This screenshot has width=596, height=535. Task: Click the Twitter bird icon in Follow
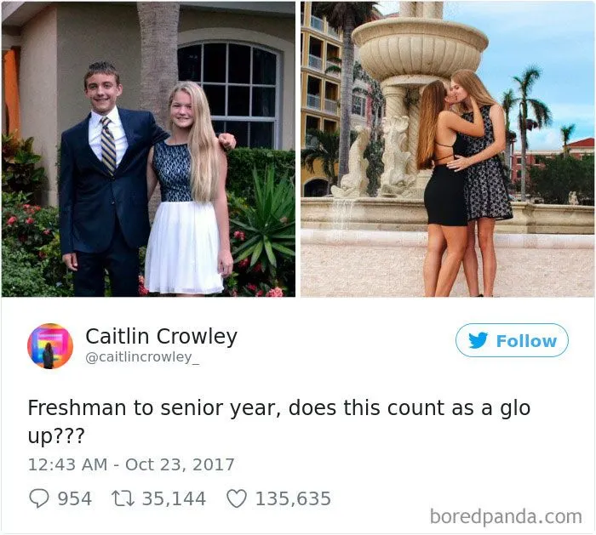pyautogui.click(x=478, y=340)
